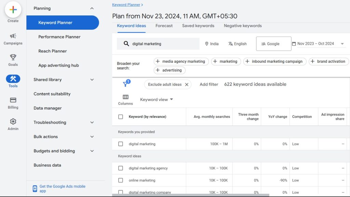Open Goals trophy icon
The width and height of the screenshot is (350, 197).
tap(13, 57)
